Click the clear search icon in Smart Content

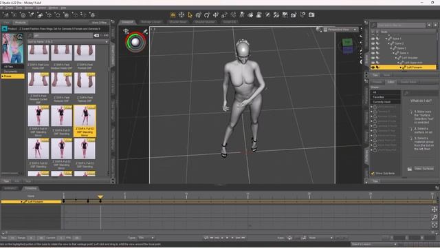coord(96,35)
